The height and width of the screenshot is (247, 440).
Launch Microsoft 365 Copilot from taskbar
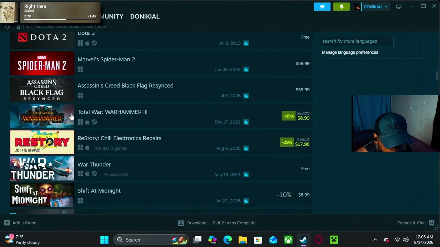pyautogui.click(x=212, y=240)
